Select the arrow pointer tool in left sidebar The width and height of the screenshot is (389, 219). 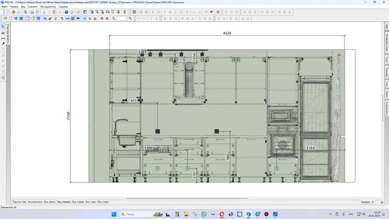(x=3, y=26)
